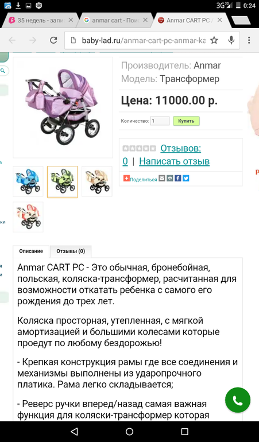Image resolution: width=259 pixels, height=442 pixels.
Task: Select the beige stroller thumbnail
Action: (x=97, y=181)
